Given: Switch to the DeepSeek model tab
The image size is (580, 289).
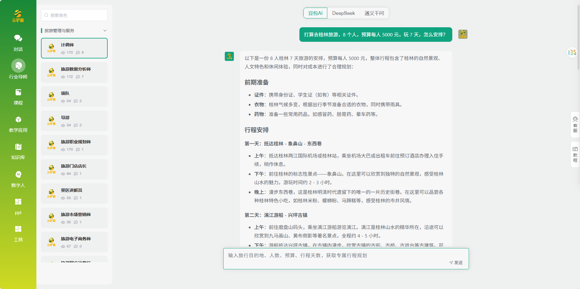Looking at the screenshot, I should (343, 13).
